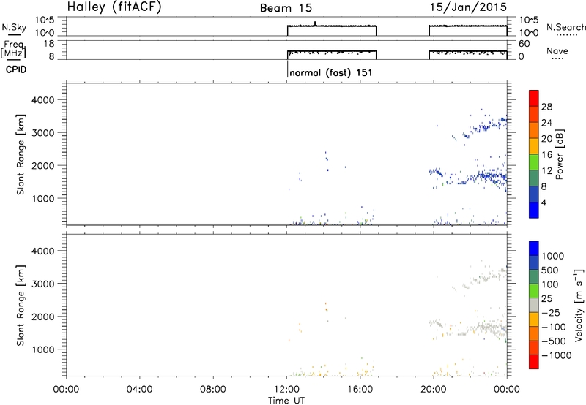Click the 'Halley (fitACF)' title text
Image resolution: width=586 pixels, height=405 pixels.
(x=114, y=7)
